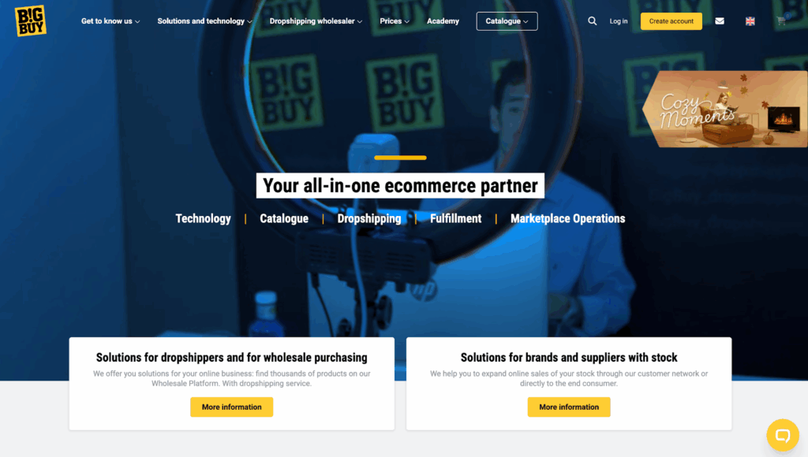Click the BigBuy logo
808x457 pixels.
(31, 21)
